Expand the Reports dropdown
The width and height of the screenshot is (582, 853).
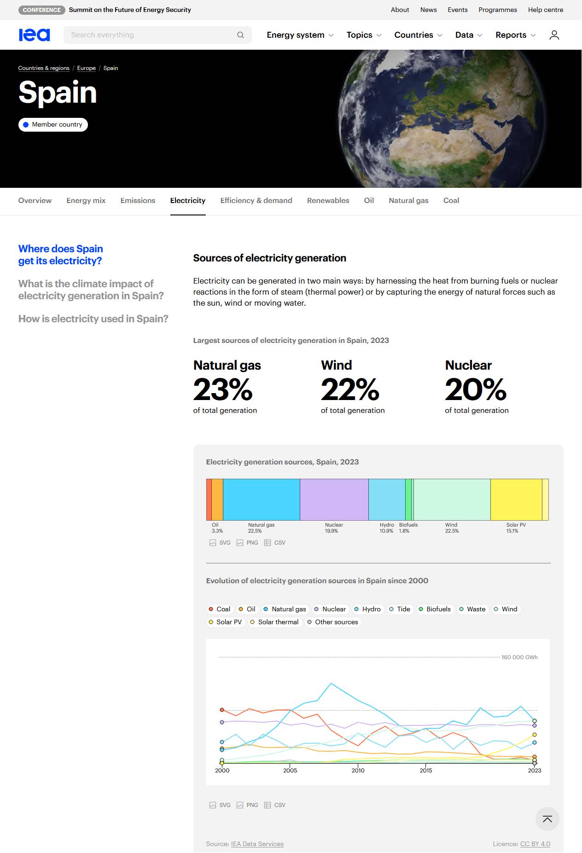tap(516, 35)
